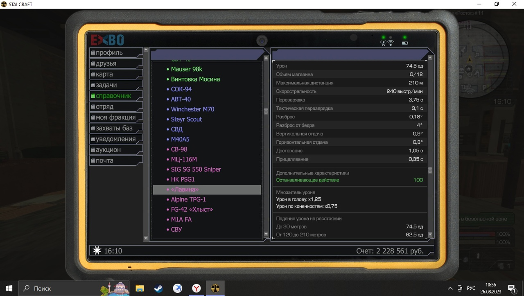Screen dimensions: 524x296
Task: Go to задачи in the sidebar
Action: (x=116, y=85)
